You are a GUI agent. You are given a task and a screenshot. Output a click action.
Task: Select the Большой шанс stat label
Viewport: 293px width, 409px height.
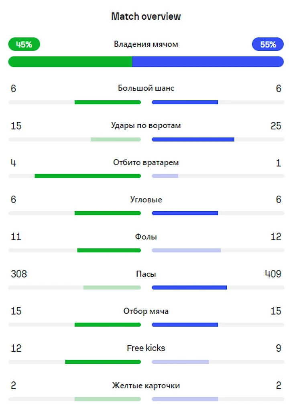[x=146, y=88]
